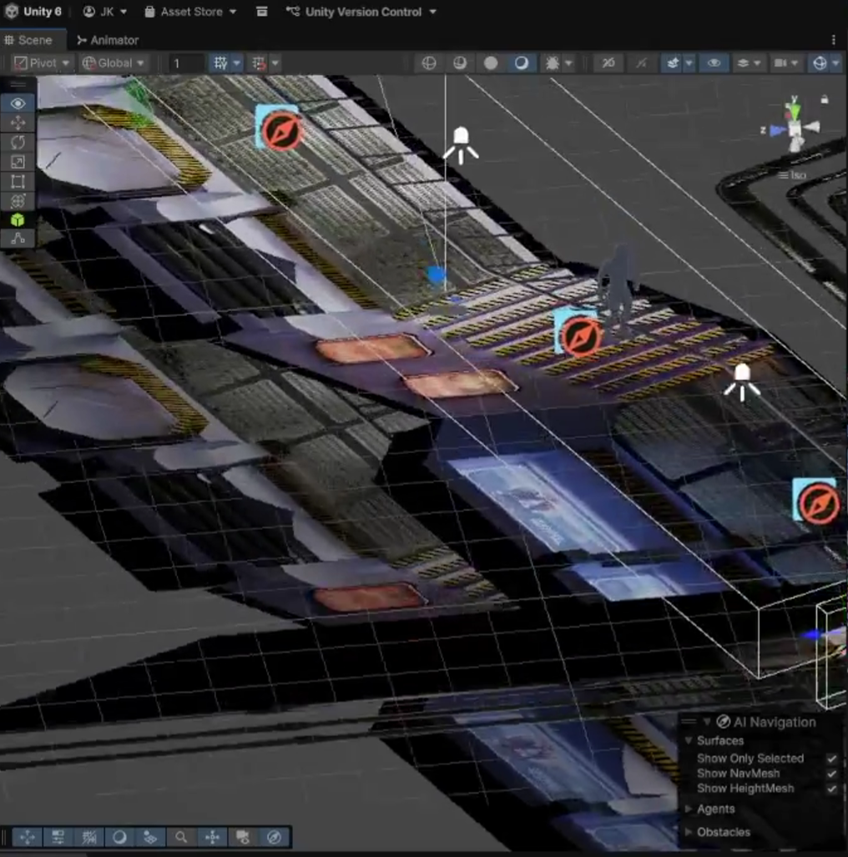Open the Pivot dropdown
This screenshot has width=848, height=857.
pyautogui.click(x=42, y=63)
